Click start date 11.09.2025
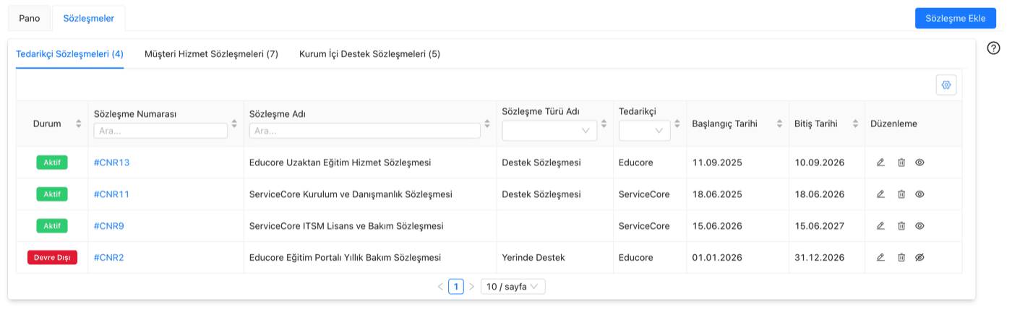The image size is (1012, 317). [x=717, y=162]
